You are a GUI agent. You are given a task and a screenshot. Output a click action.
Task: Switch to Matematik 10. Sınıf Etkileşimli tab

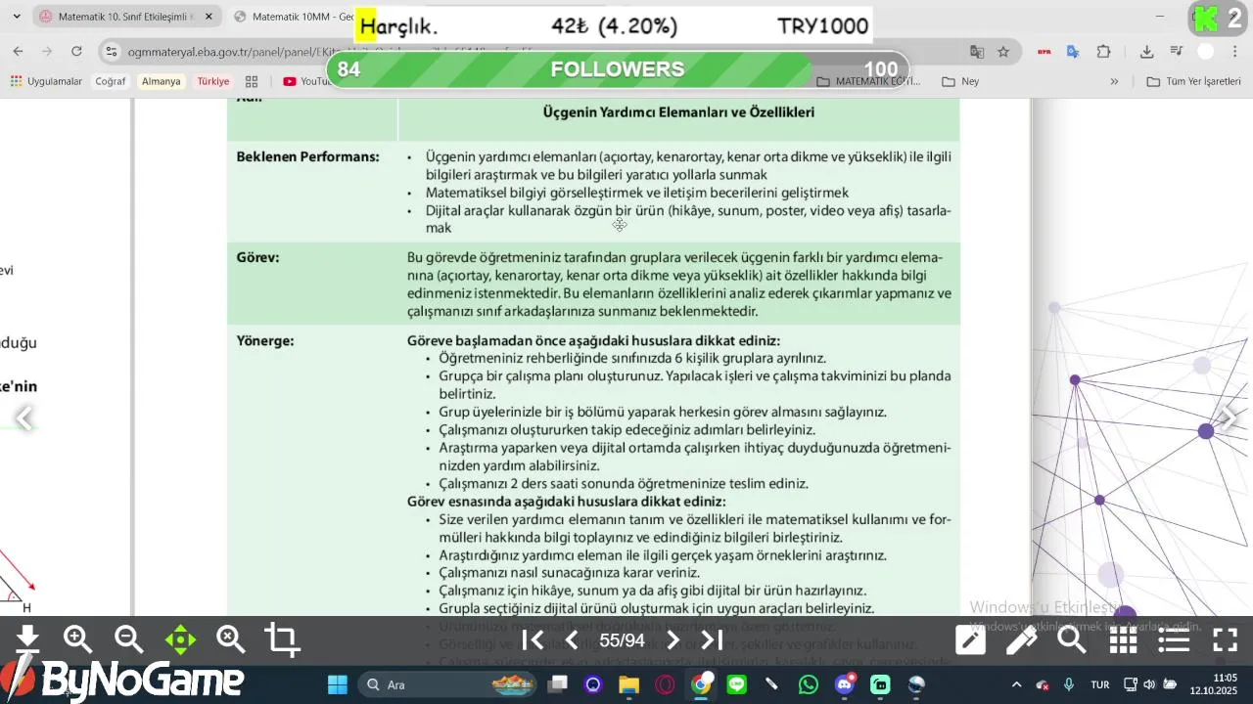(127, 17)
